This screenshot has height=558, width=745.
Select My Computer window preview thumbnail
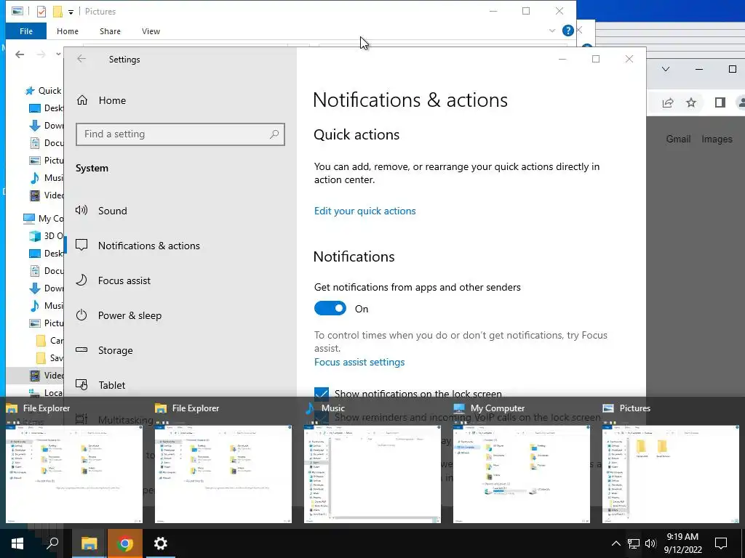(521, 474)
